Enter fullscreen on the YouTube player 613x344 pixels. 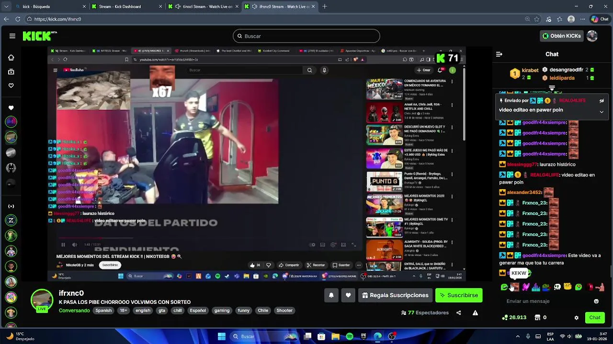[x=354, y=245]
